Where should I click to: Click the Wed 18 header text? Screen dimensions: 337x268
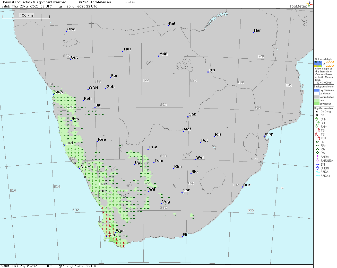tap(130, 3)
